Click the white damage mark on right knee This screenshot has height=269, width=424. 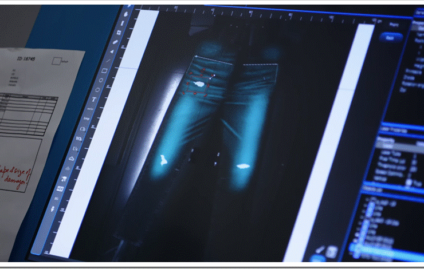click(x=242, y=167)
